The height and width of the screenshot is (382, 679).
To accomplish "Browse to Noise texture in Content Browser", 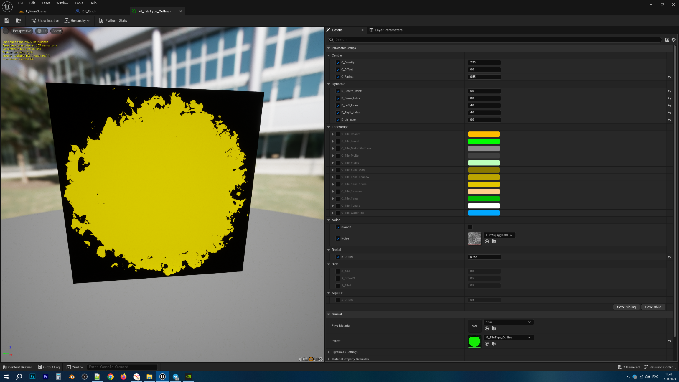I will (x=494, y=241).
